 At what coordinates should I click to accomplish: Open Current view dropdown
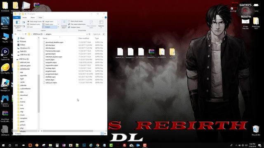tap(64, 24)
